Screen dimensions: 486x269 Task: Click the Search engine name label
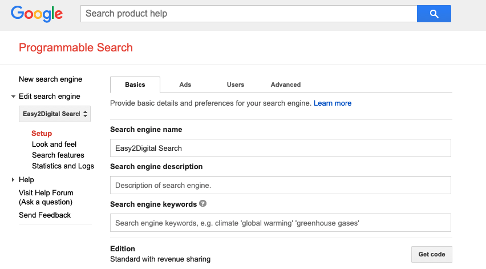click(146, 130)
